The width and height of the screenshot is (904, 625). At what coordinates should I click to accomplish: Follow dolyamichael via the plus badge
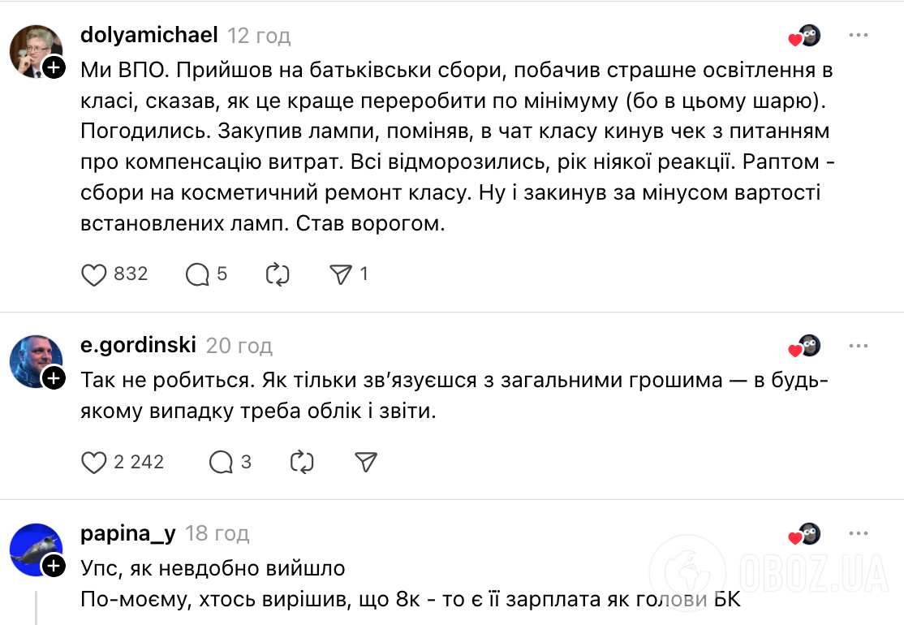(x=54, y=68)
